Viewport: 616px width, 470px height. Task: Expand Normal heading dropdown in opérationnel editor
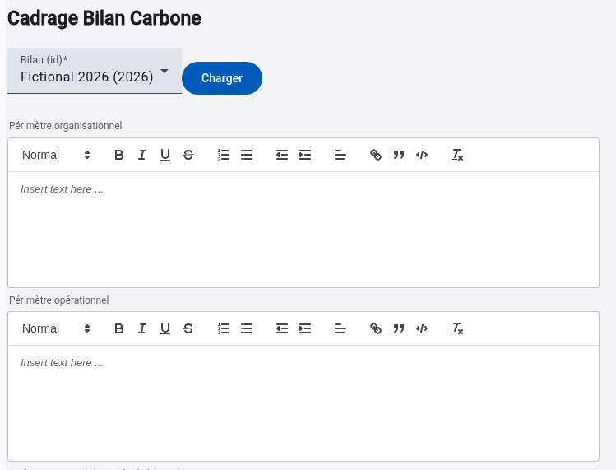pos(56,328)
